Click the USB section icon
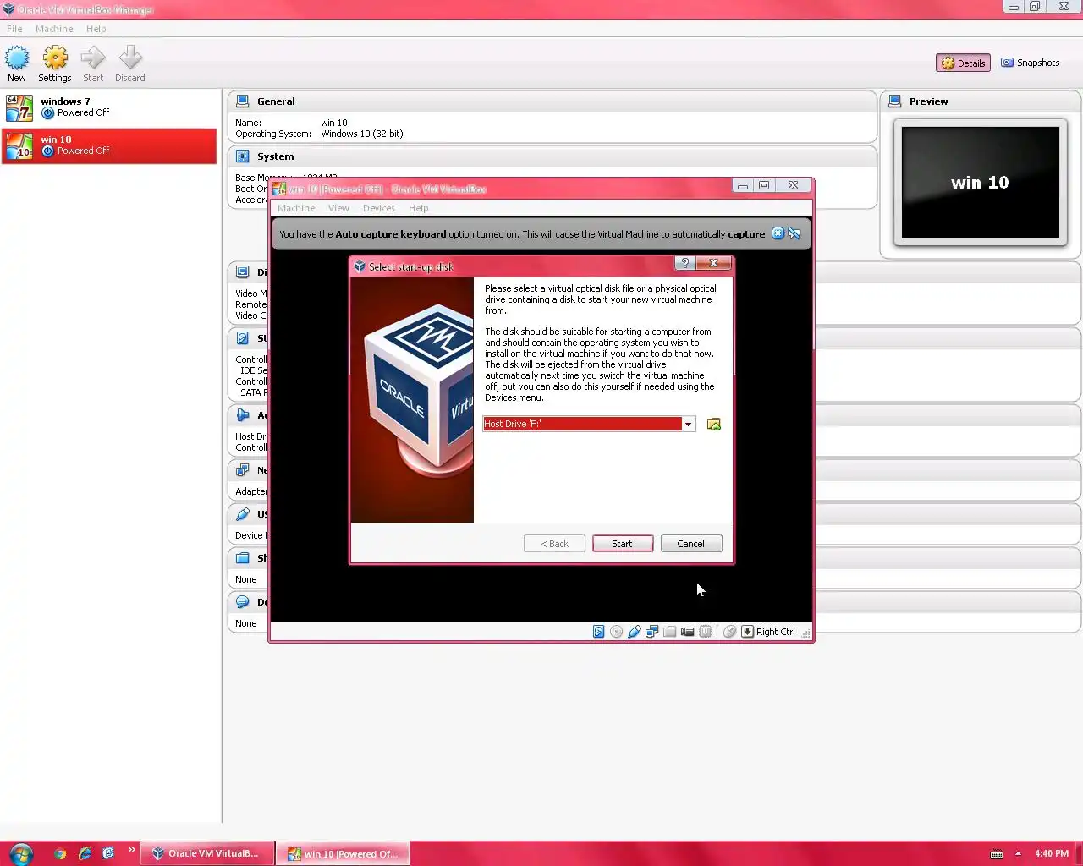The width and height of the screenshot is (1083, 866). [243, 514]
